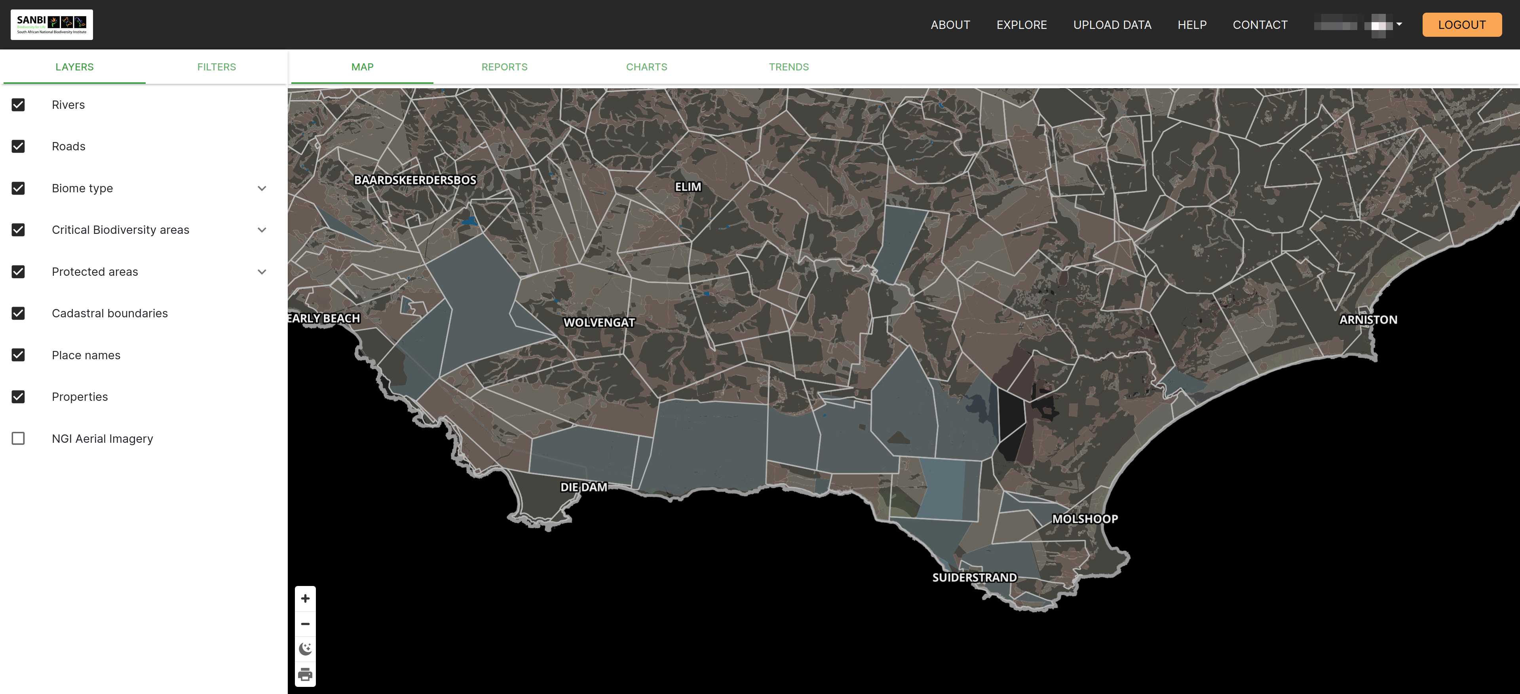Uncheck the Rivers layer

coord(18,105)
